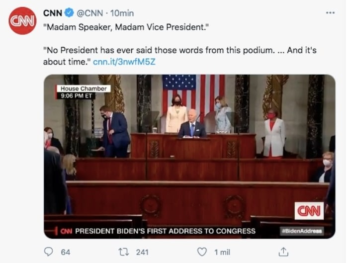Click the large CNN watermark logo in video
Image resolution: width=348 pixels, height=263 pixels.
(308, 210)
